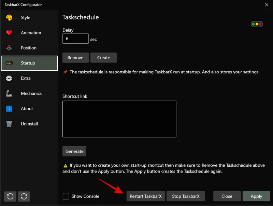Click inside the Shortcut link text box
Image resolution: width=273 pixels, height=206 pixels.
point(119,119)
